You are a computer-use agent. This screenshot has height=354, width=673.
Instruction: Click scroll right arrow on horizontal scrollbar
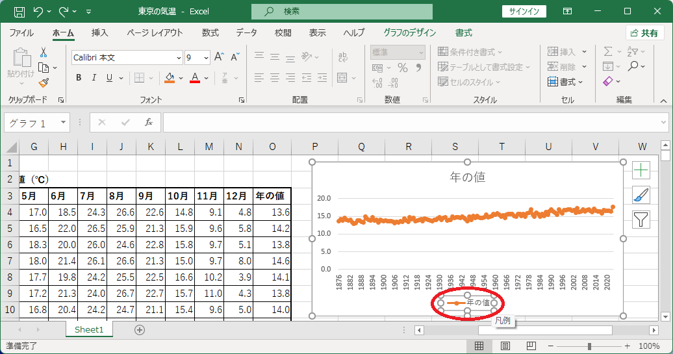[x=654, y=330]
